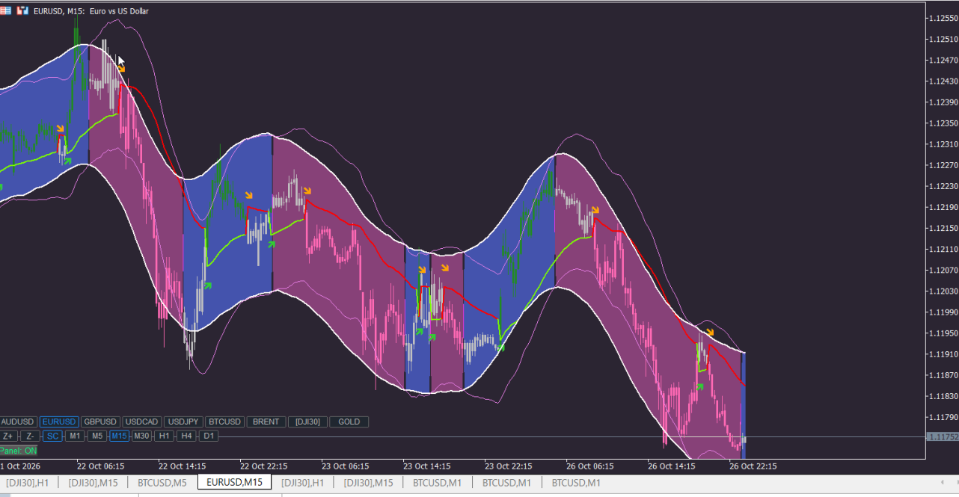This screenshot has height=497, width=959.
Task: Click the 1.12230 price axis label
Action: coord(944,186)
